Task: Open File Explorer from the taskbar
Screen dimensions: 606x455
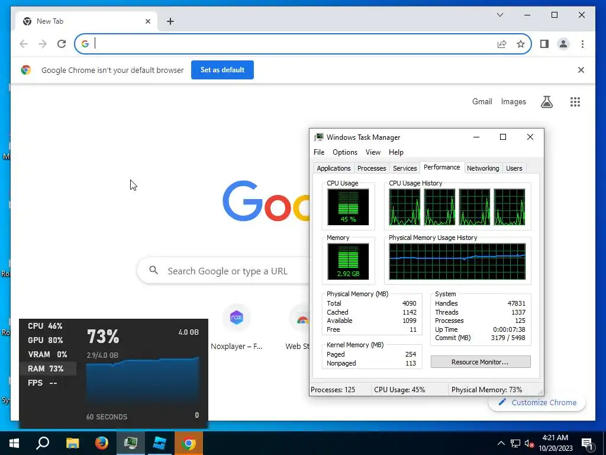Action: pos(72,443)
